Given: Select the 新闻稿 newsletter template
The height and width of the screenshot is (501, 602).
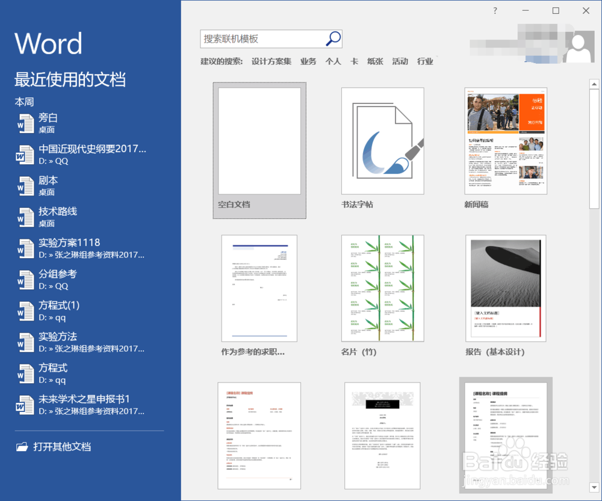Looking at the screenshot, I should coord(506,149).
